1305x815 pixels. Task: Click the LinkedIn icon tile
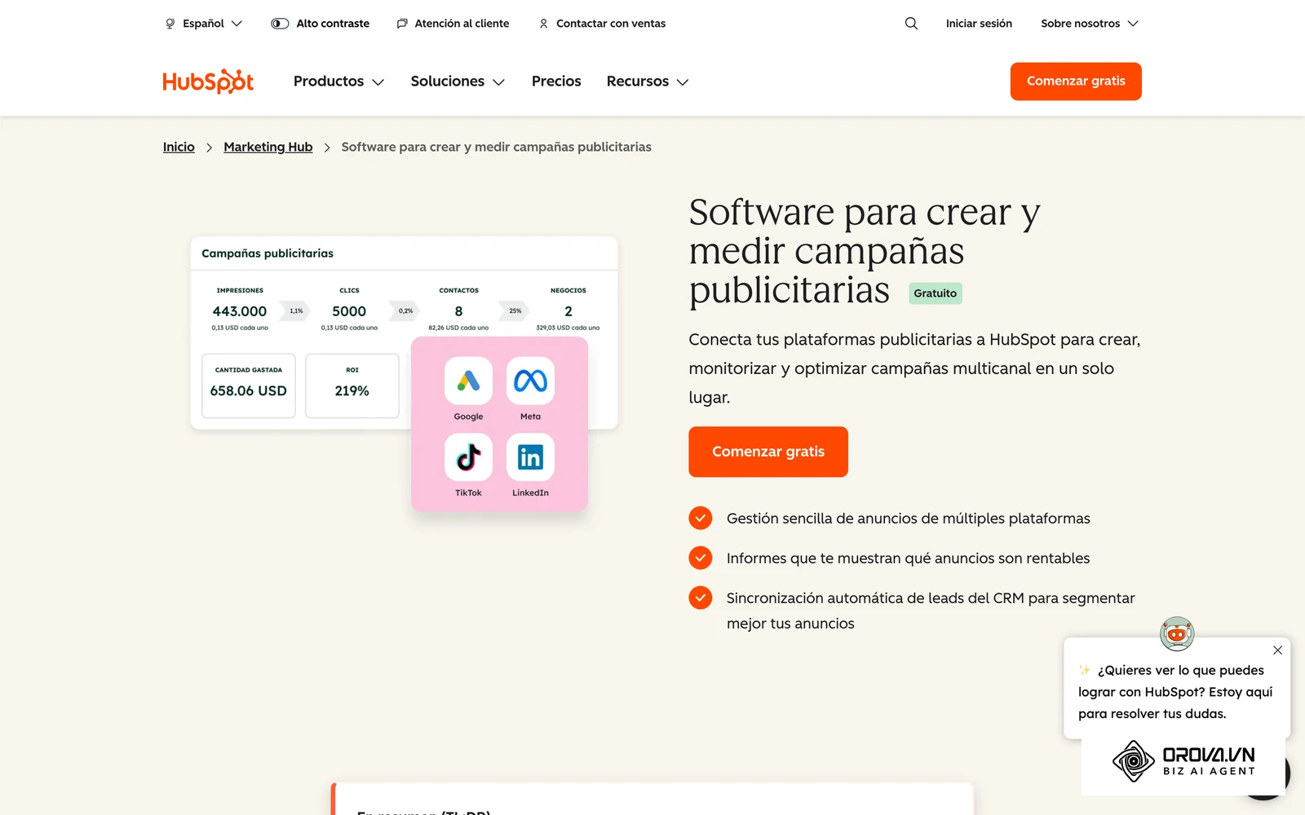[x=530, y=457]
